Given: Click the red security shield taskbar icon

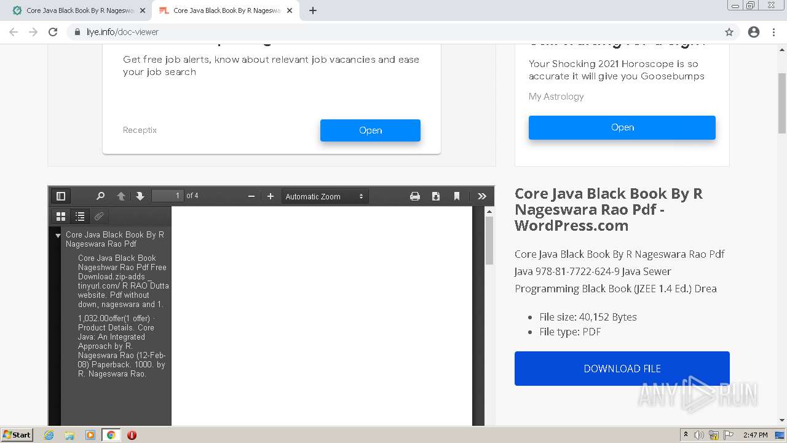Looking at the screenshot, I should tap(132, 435).
